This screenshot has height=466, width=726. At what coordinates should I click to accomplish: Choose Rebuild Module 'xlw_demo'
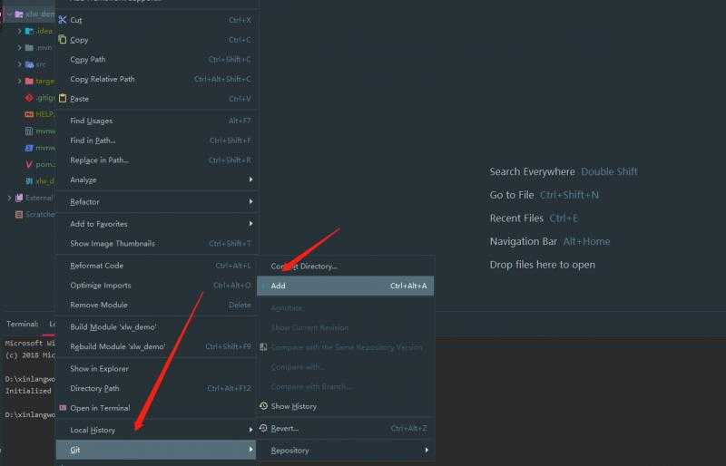(x=156, y=346)
